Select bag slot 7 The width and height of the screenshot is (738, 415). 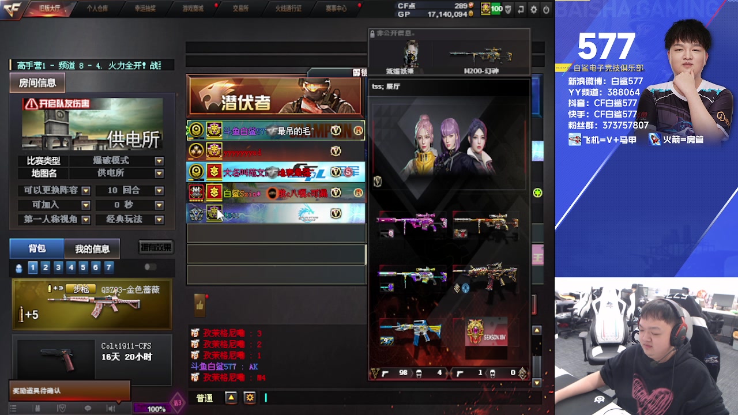[x=108, y=267]
